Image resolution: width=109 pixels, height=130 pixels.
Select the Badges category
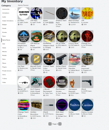(5, 25)
